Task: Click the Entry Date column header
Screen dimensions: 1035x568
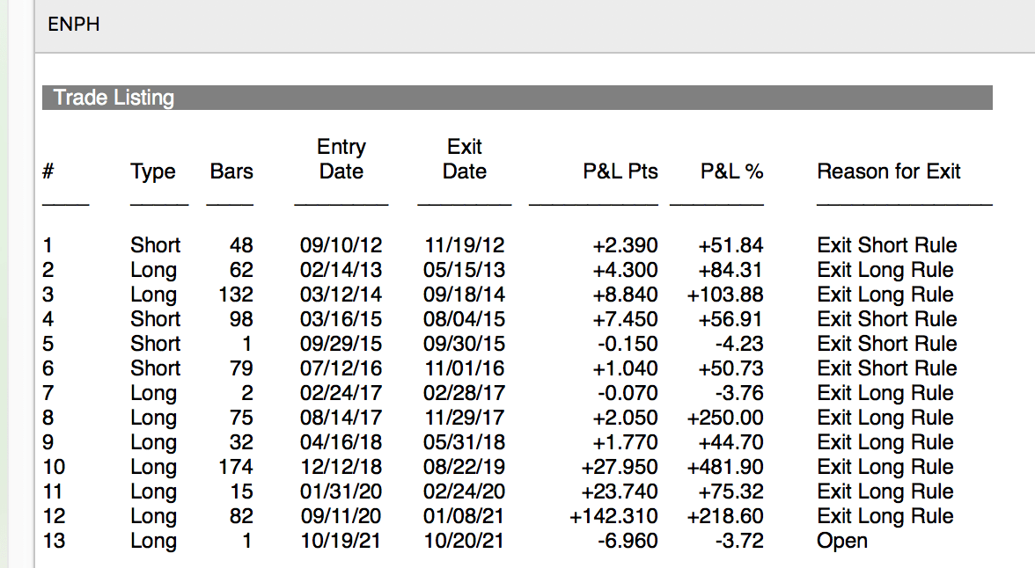Action: point(341,159)
